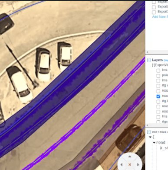Click the small blue link beside Layers
Screen dimensions: 168x170
(166, 60)
